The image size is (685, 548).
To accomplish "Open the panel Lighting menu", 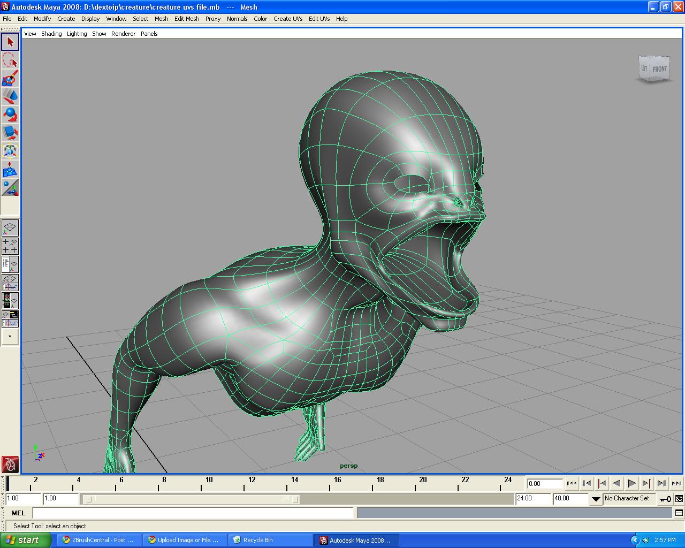I will coord(77,34).
